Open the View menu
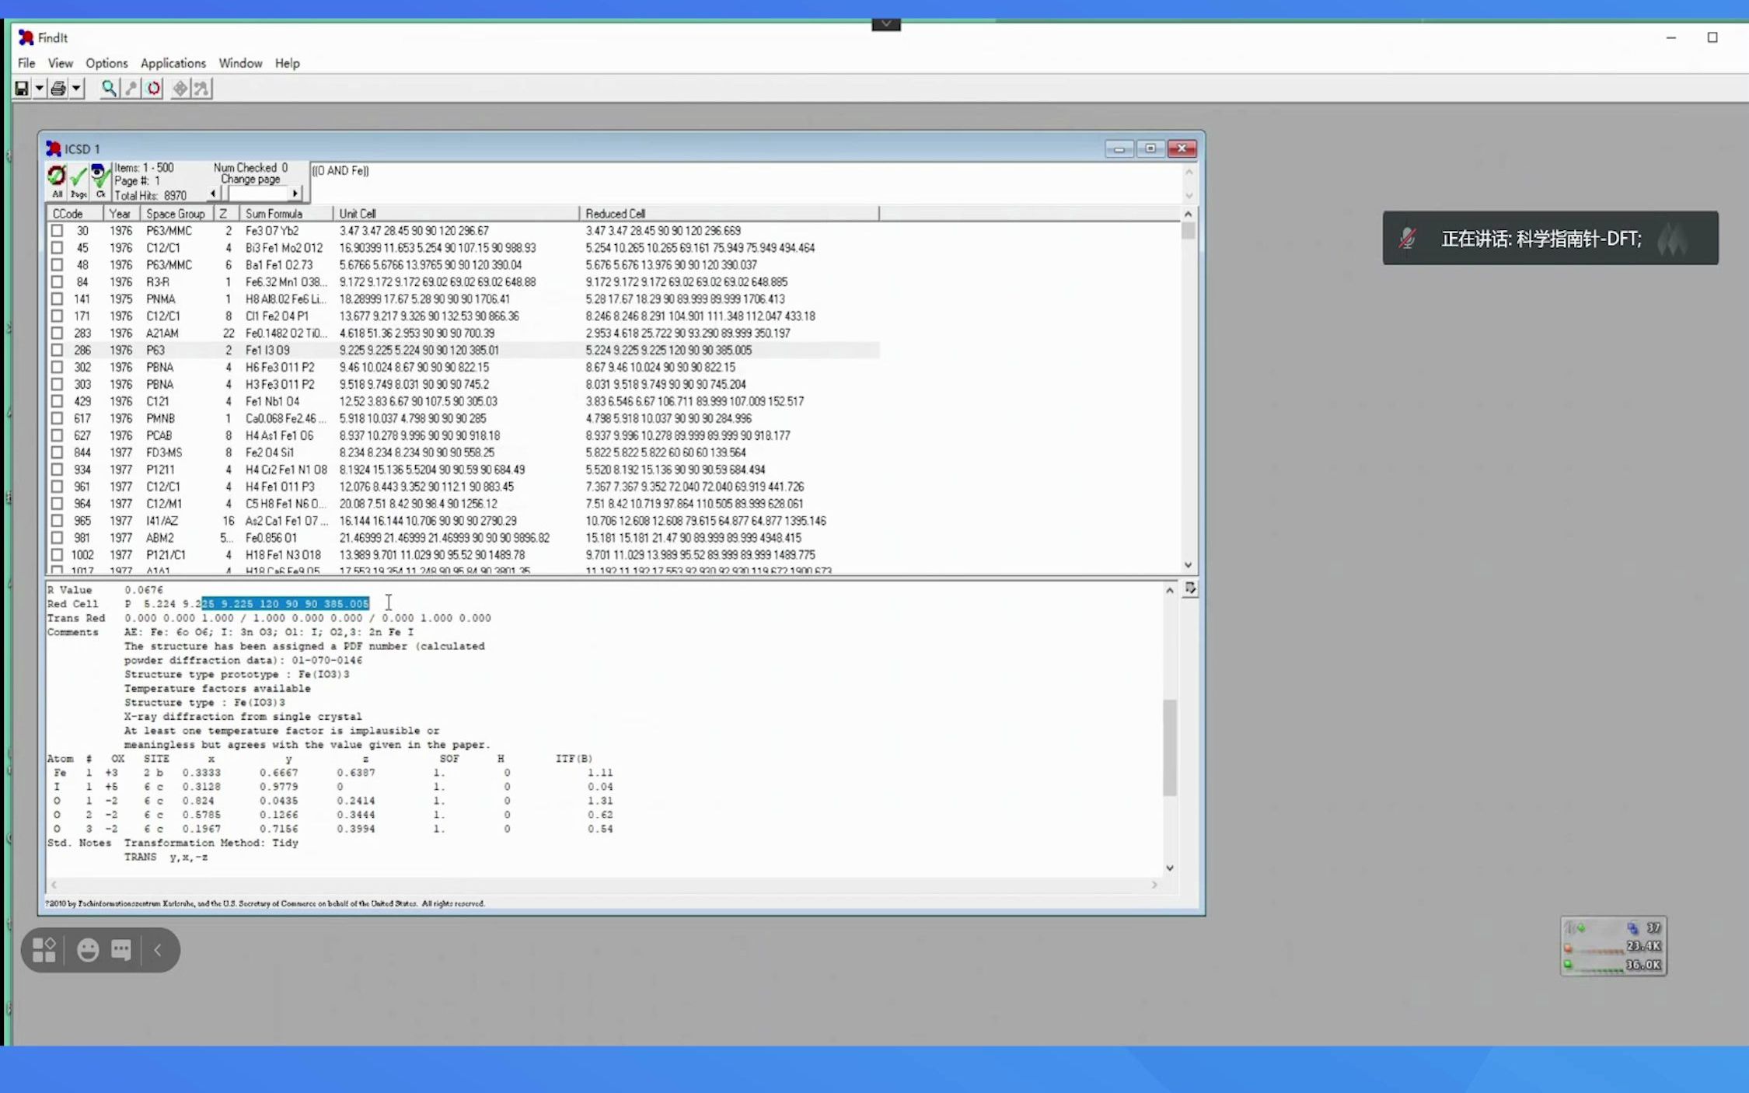 (x=60, y=63)
